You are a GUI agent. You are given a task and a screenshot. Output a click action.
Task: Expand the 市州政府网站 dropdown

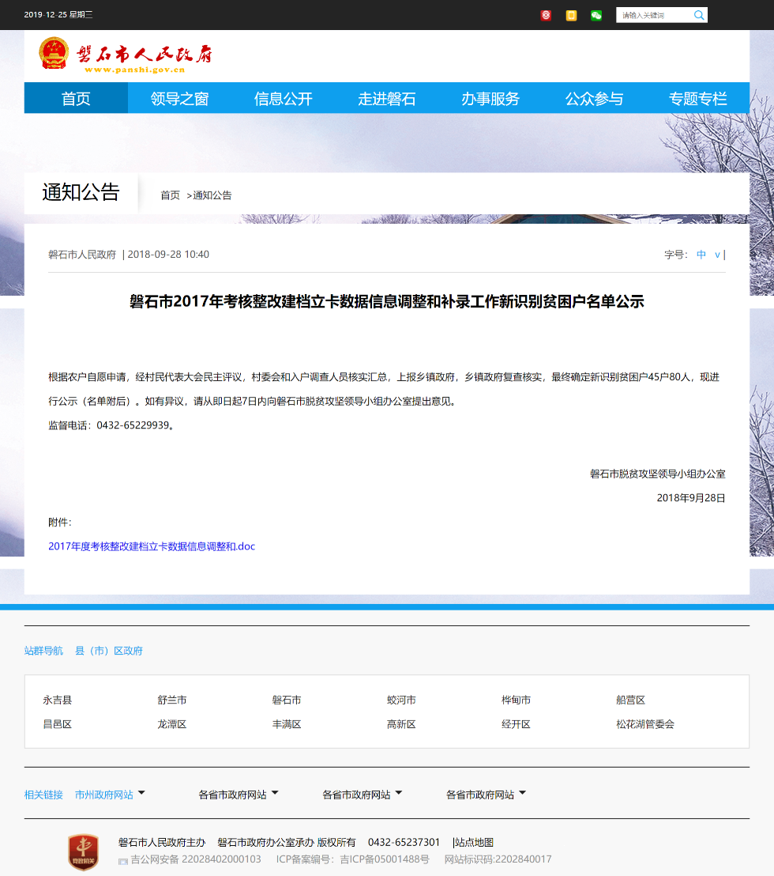pyautogui.click(x=141, y=793)
